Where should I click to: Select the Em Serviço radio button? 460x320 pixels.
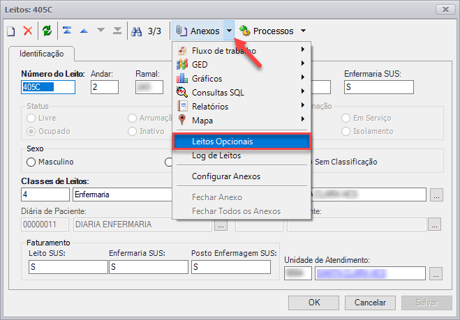pos(346,118)
